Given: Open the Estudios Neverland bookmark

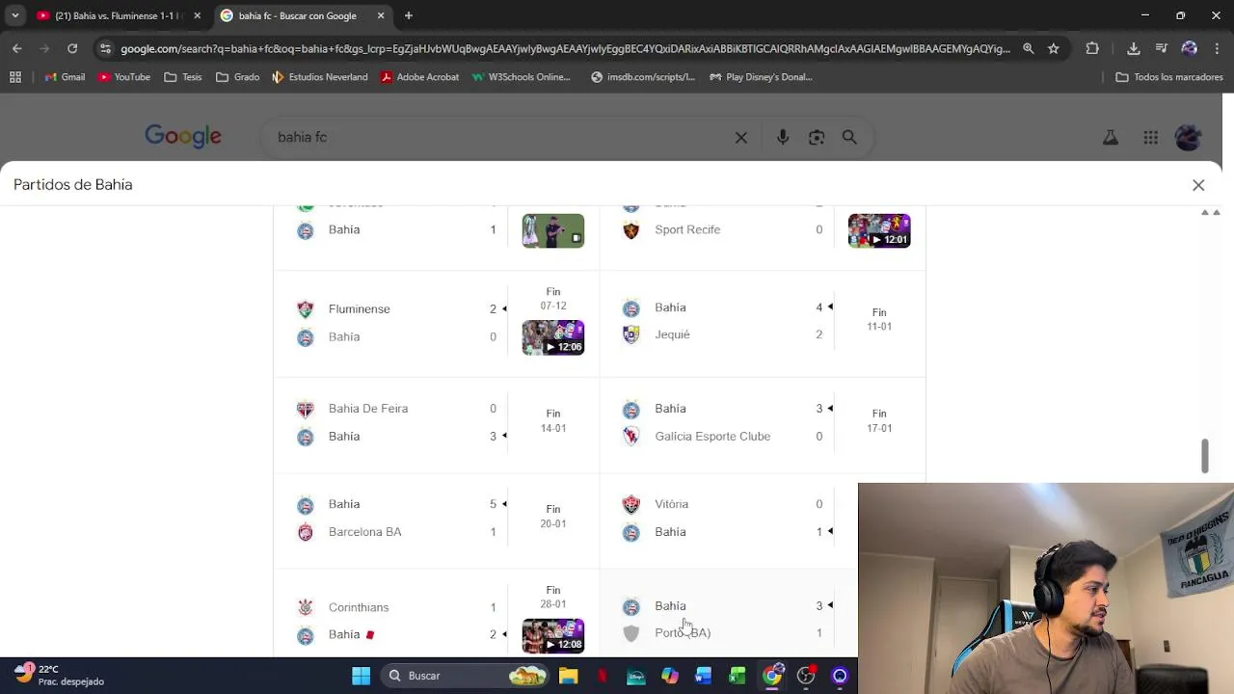Looking at the screenshot, I should (x=320, y=77).
